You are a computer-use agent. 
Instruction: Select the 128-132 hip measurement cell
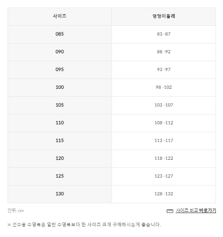pos(164,194)
